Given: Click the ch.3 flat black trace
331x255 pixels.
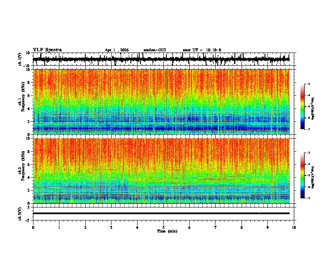Looking at the screenshot, I should (161, 213).
